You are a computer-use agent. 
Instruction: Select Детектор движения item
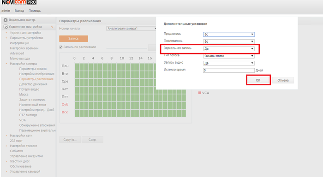33,84
